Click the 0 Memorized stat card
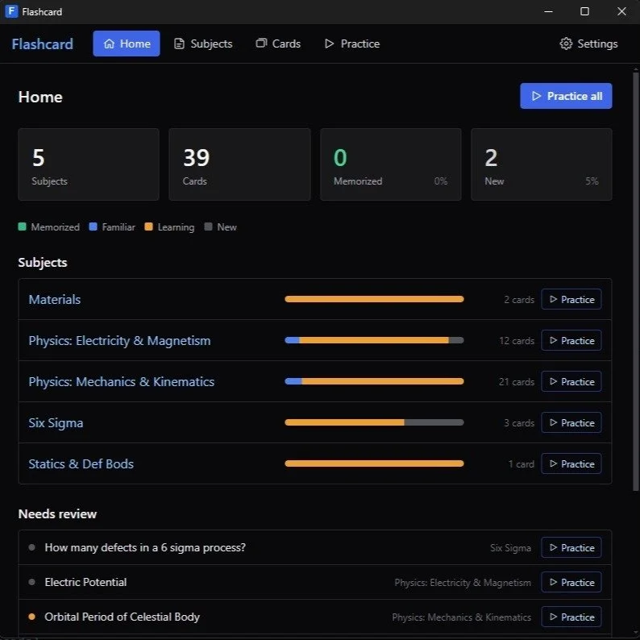This screenshot has width=640, height=640. [x=391, y=164]
